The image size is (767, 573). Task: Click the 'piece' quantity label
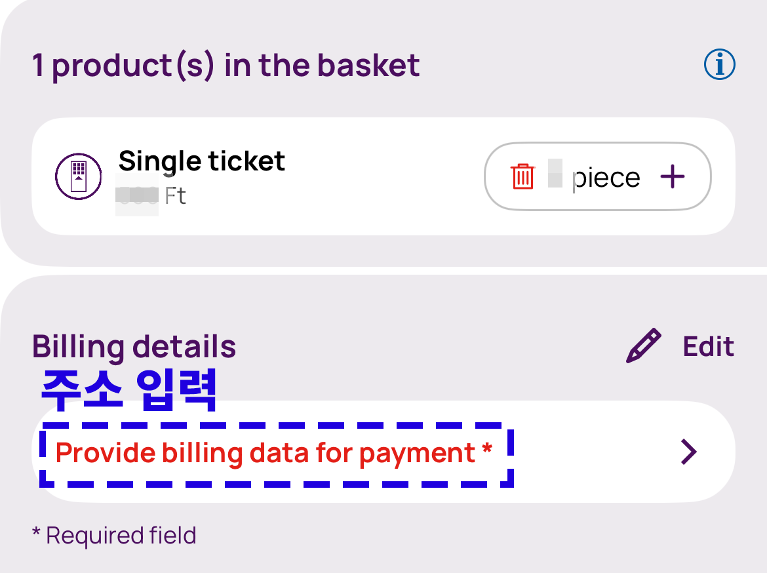(x=606, y=178)
